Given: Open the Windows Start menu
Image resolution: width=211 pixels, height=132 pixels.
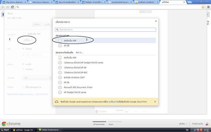Looking at the screenshot, I should click(x=5, y=130).
